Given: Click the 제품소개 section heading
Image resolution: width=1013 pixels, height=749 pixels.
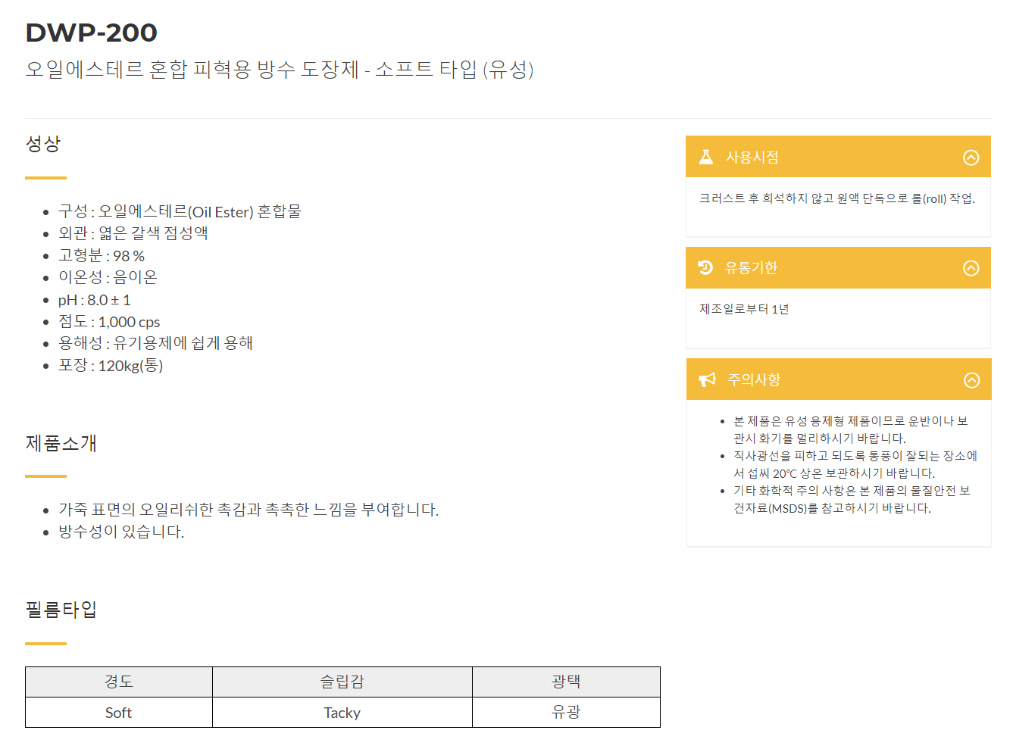Looking at the screenshot, I should tap(61, 443).
